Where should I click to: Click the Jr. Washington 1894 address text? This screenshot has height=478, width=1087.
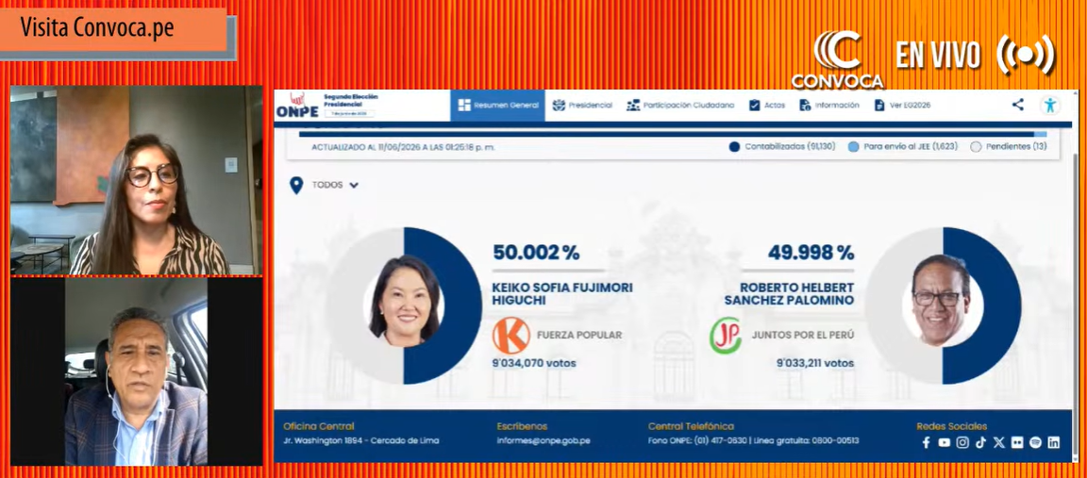pyautogui.click(x=361, y=440)
